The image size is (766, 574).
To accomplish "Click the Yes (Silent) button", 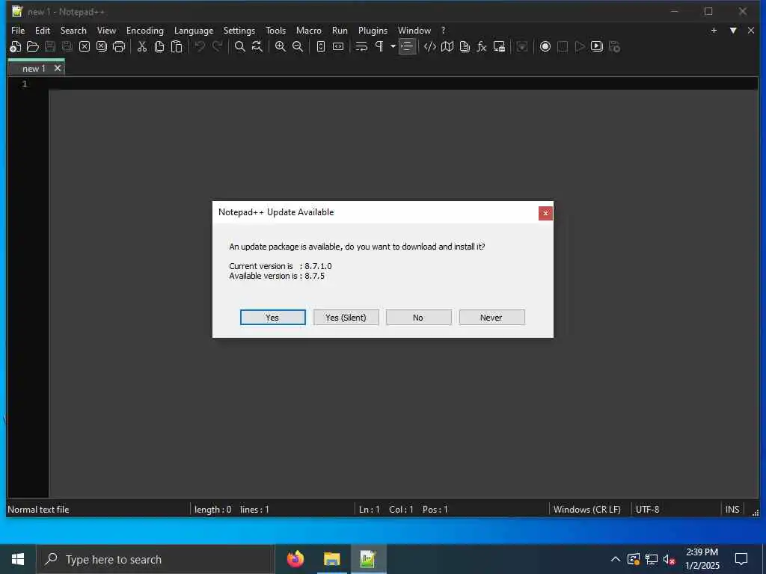I will tap(346, 317).
